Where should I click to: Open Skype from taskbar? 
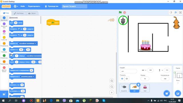click(x=104, y=100)
